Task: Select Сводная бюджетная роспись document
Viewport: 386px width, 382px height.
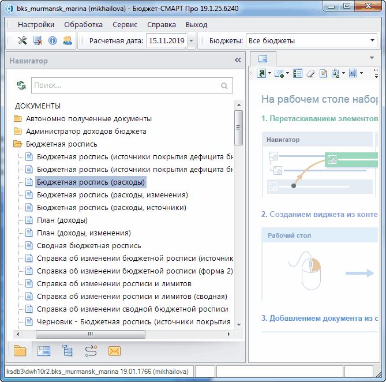Action: click(x=88, y=245)
